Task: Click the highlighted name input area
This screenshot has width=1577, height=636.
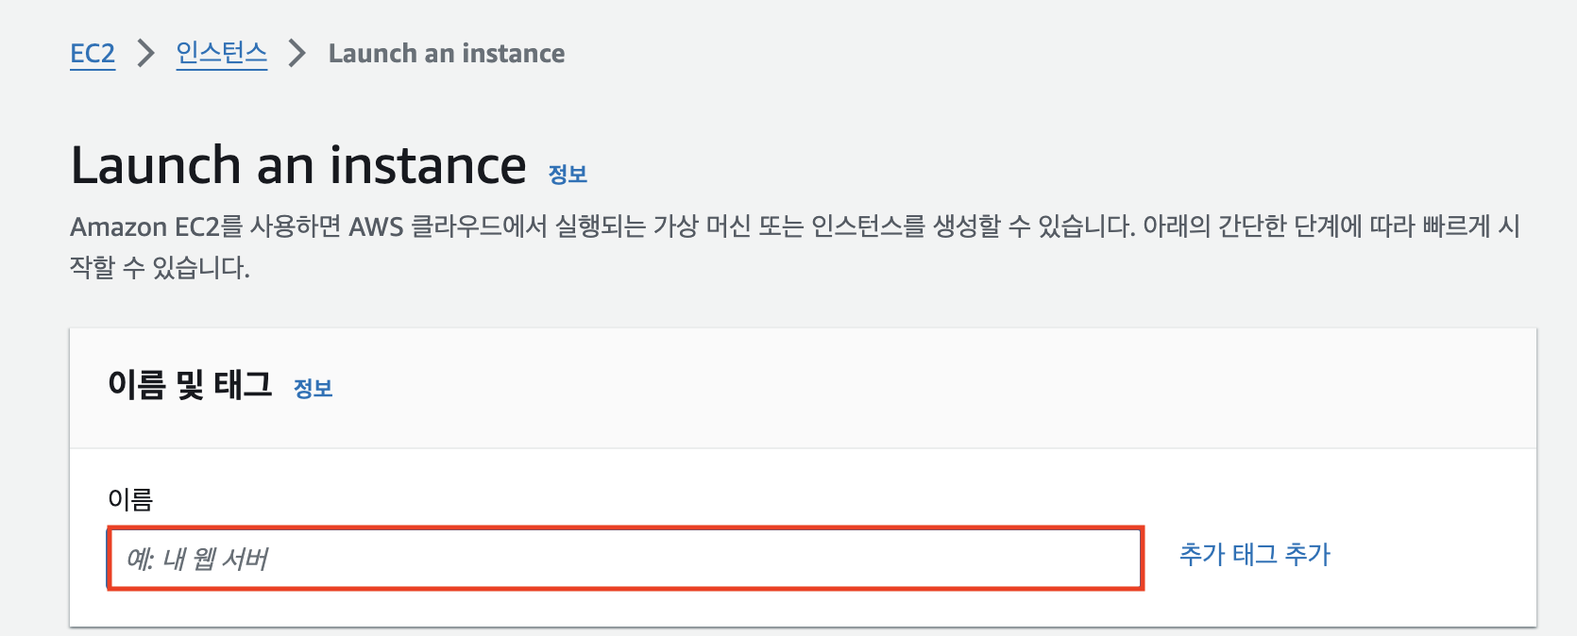Action: tap(623, 559)
